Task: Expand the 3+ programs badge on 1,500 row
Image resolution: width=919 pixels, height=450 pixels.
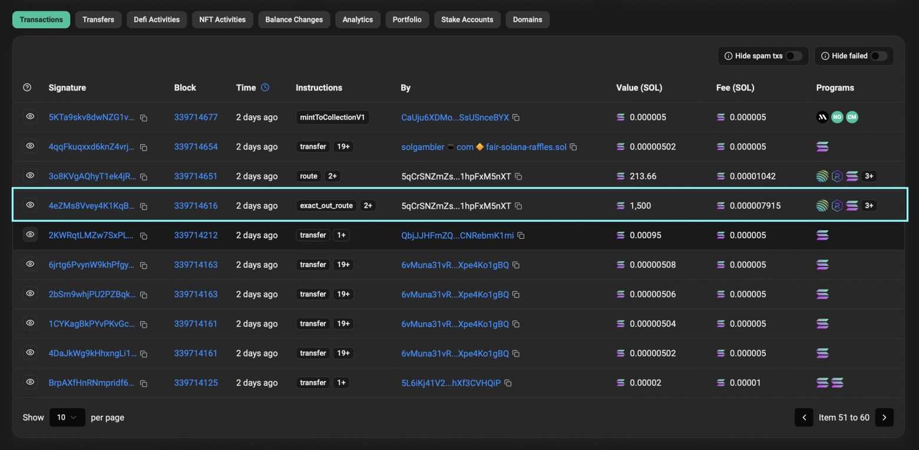Action: tap(869, 206)
